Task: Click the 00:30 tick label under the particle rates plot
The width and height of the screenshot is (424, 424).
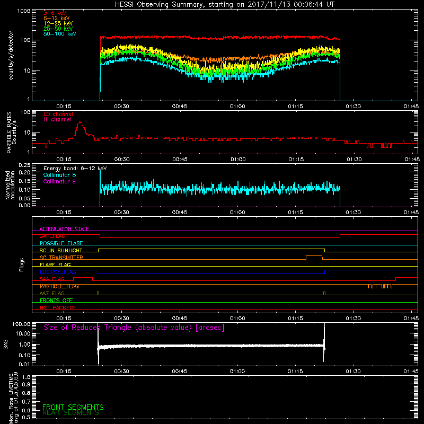Action: click(x=122, y=160)
